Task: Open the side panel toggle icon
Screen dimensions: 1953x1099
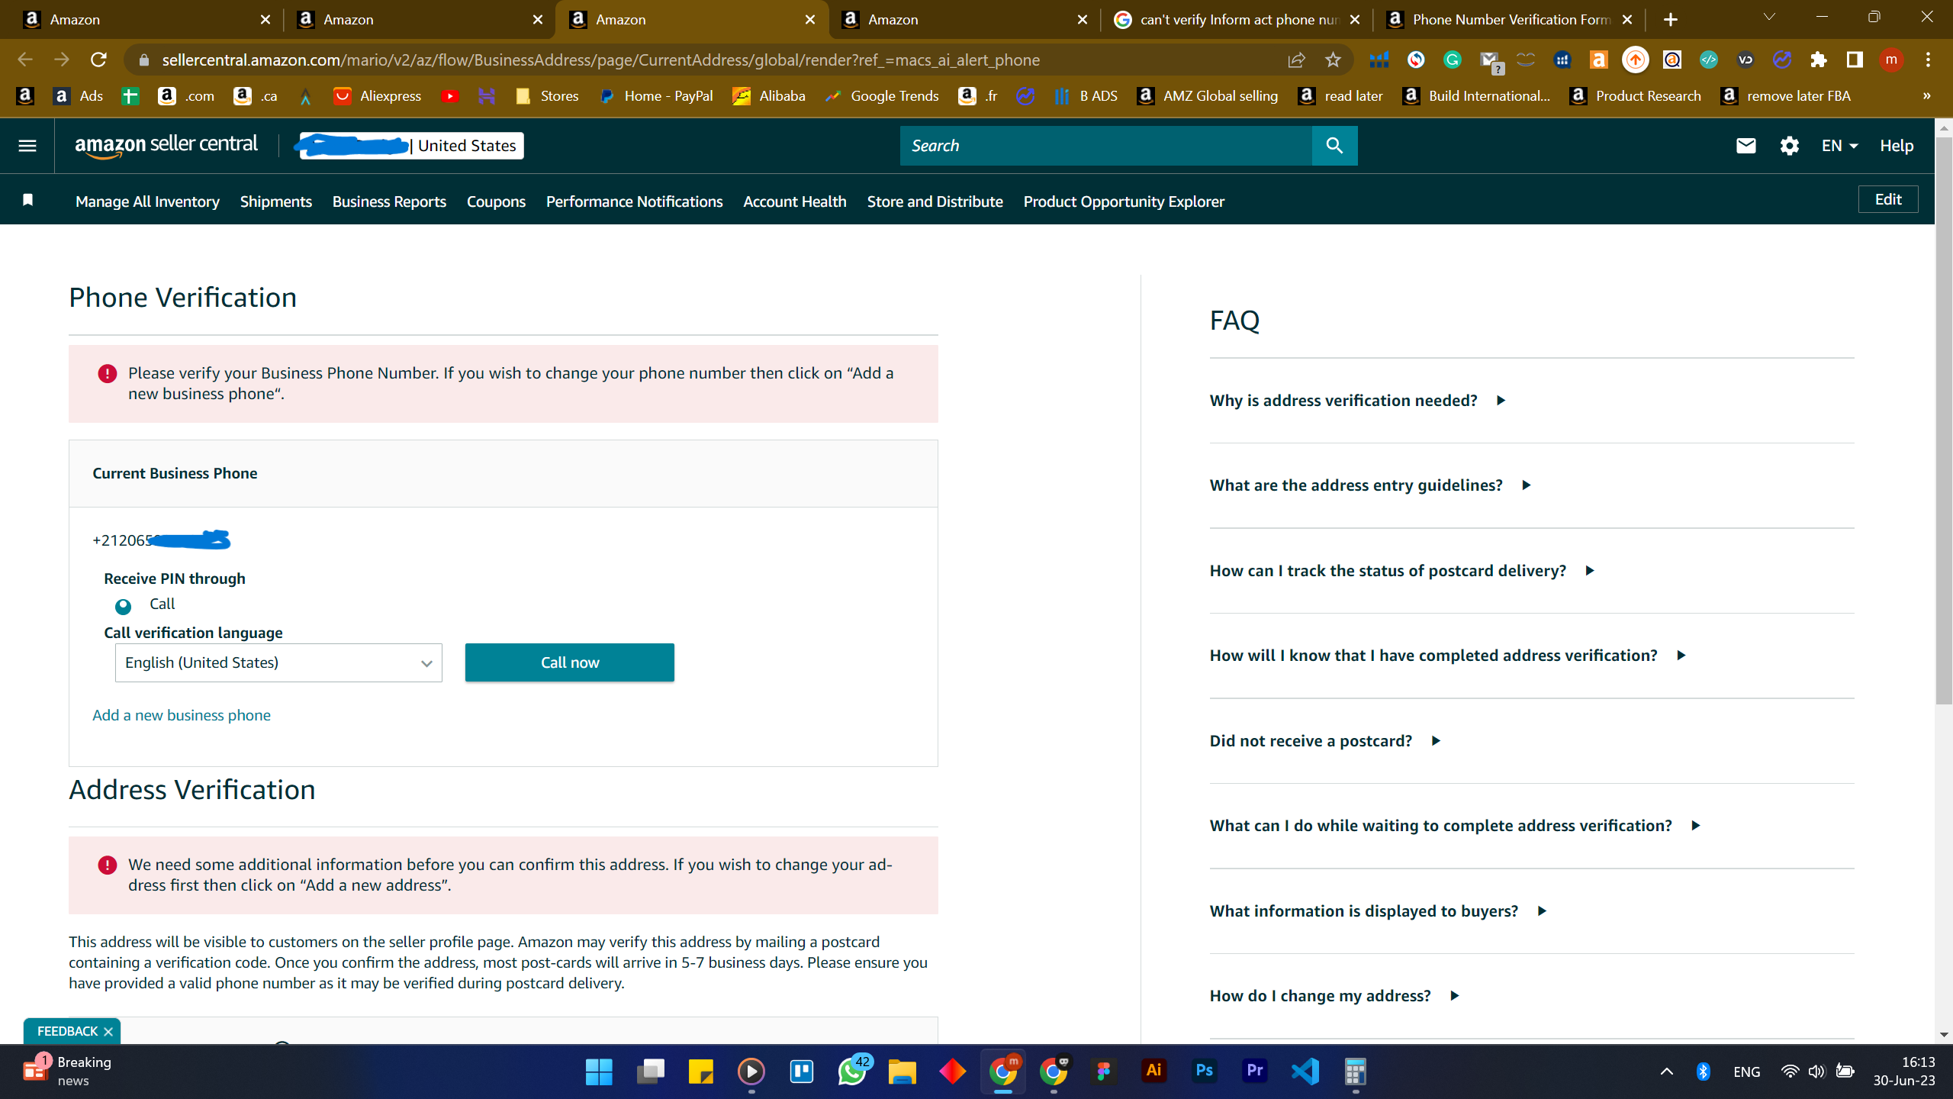Action: [1855, 60]
